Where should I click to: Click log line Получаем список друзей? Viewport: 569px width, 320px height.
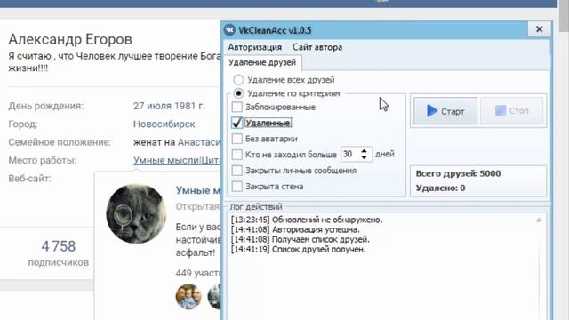click(x=301, y=239)
